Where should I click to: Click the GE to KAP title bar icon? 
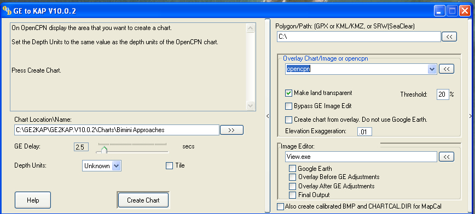click(x=7, y=11)
